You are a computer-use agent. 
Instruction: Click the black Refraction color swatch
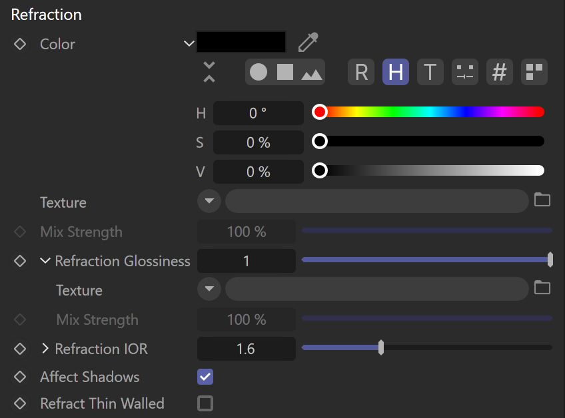pos(241,42)
